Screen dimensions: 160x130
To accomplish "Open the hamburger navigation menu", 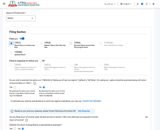I will click(4, 4).
